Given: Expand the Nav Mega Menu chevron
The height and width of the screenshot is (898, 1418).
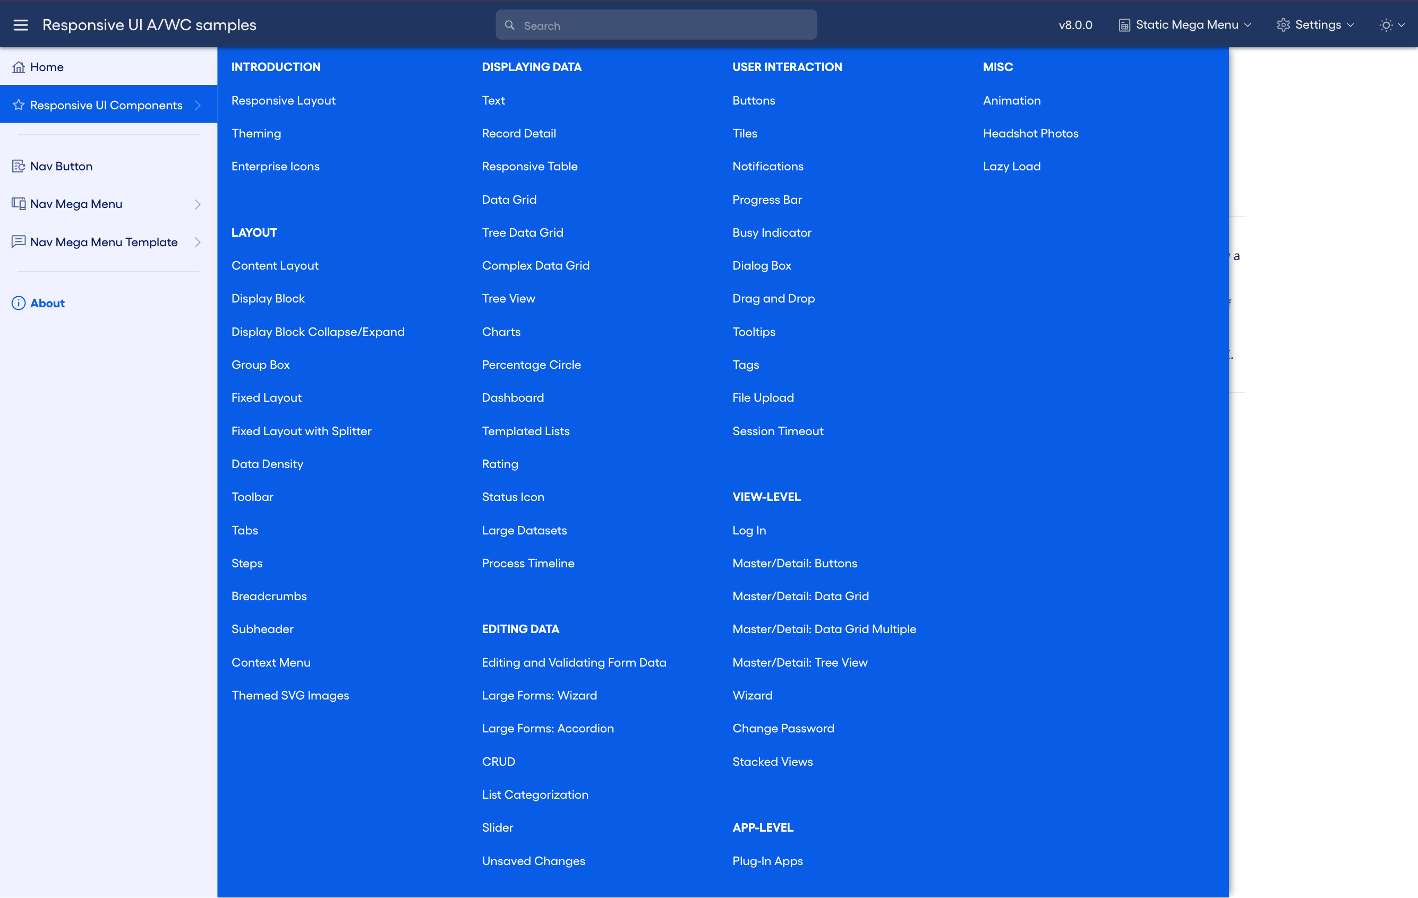Looking at the screenshot, I should point(198,204).
